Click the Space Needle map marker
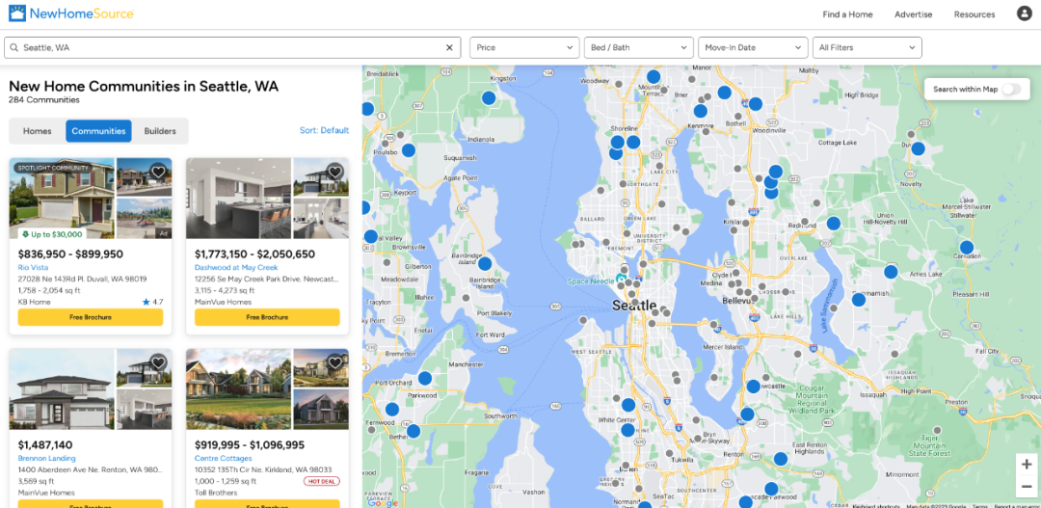The image size is (1041, 508). (622, 281)
